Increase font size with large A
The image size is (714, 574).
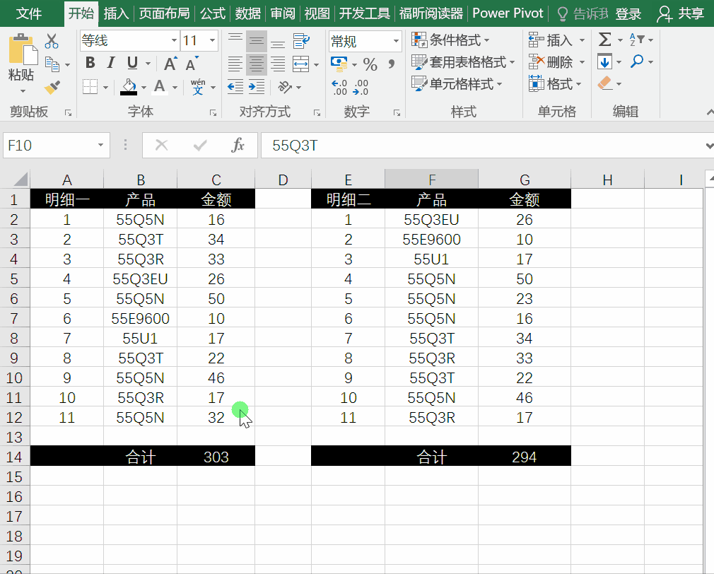pos(170,64)
